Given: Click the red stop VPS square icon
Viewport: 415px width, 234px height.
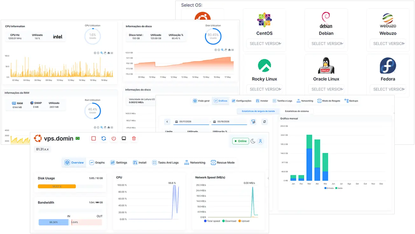Looking at the screenshot, I should click(x=93, y=138).
